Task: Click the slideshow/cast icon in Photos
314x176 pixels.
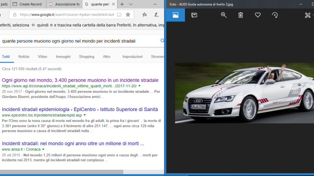Action: point(194,15)
